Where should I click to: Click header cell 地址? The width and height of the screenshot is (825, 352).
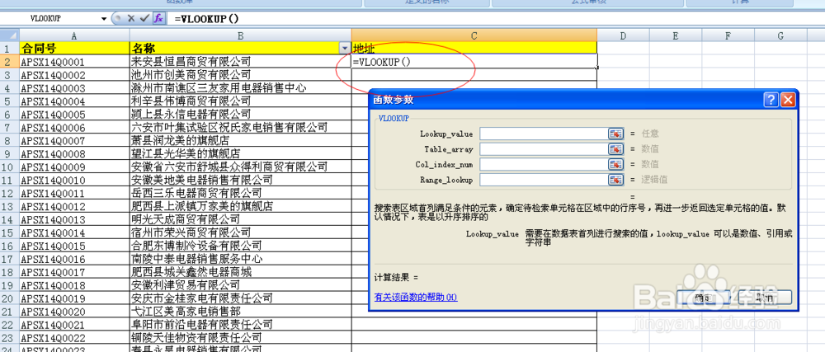click(x=474, y=49)
